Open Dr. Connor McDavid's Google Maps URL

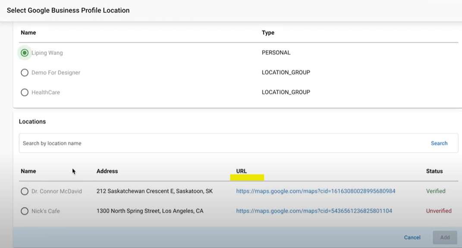(x=316, y=191)
